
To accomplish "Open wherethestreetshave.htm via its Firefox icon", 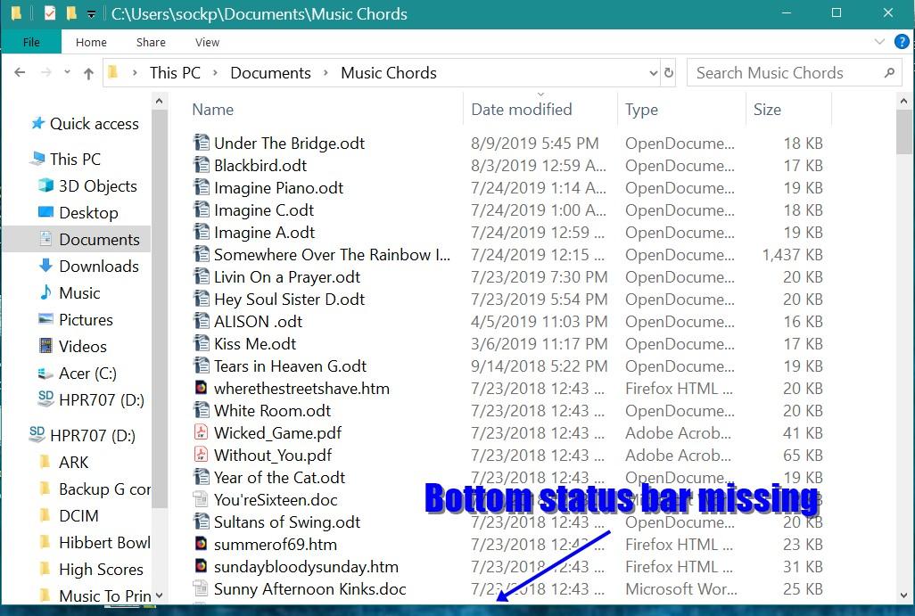I will tap(201, 388).
